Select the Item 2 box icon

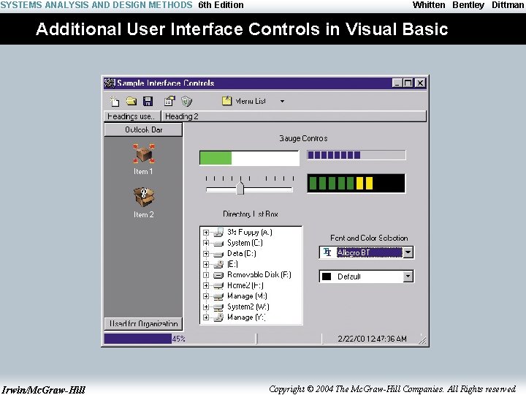[144, 197]
